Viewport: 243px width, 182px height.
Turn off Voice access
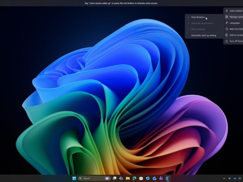pyautogui.click(x=234, y=41)
